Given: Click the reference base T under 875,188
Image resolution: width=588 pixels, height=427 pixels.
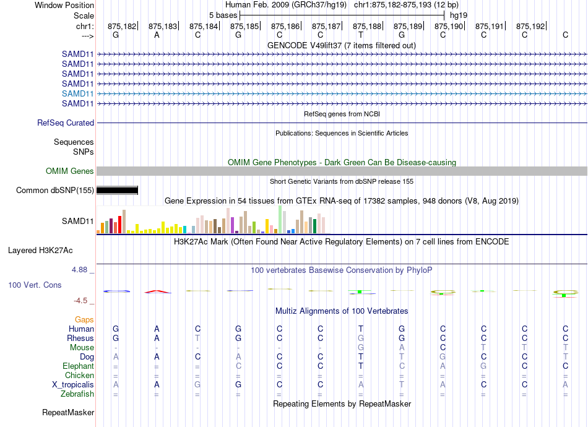Looking at the screenshot, I should 361,35.
